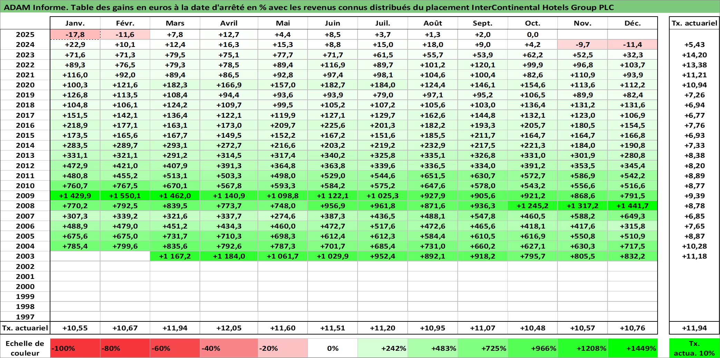Click the '2003' year row label
The width and height of the screenshot is (720, 358).
[25, 256]
